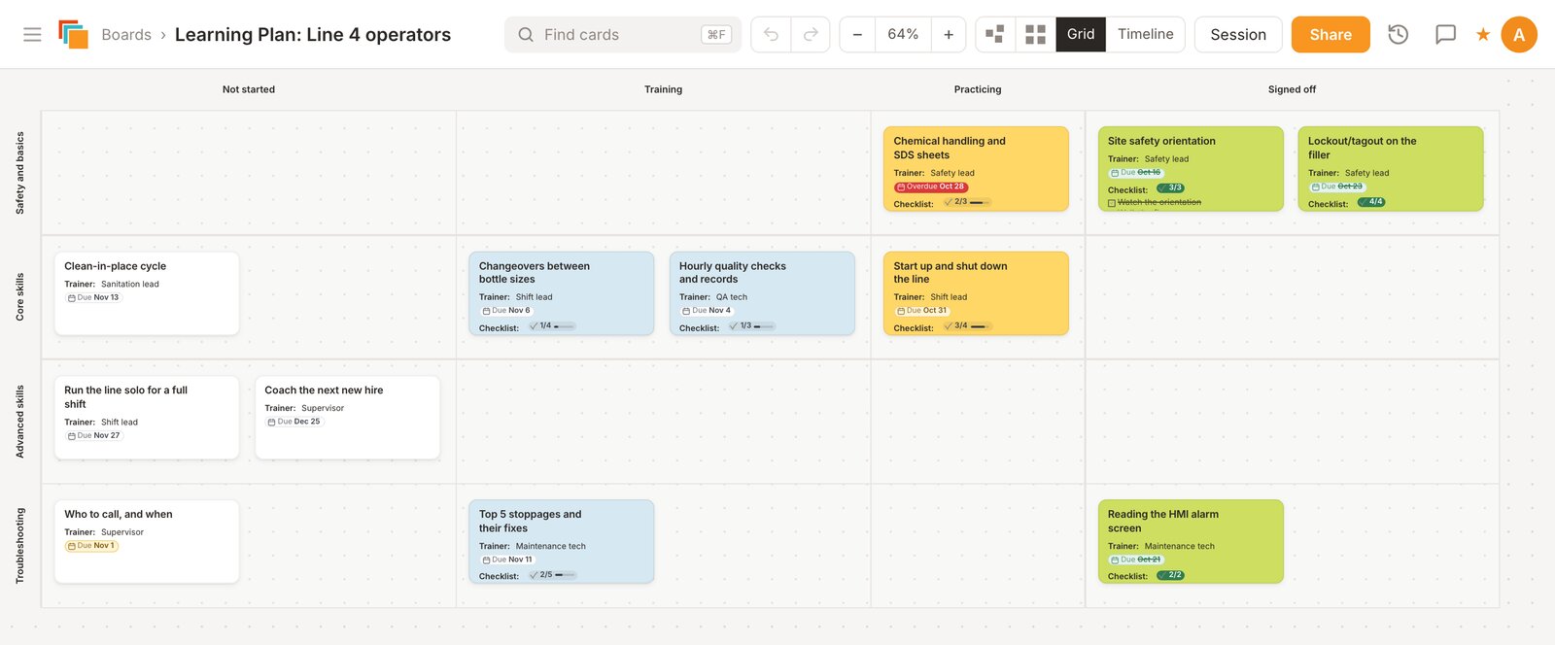Open the hamburger main menu
The image size is (1555, 645).
click(x=32, y=34)
